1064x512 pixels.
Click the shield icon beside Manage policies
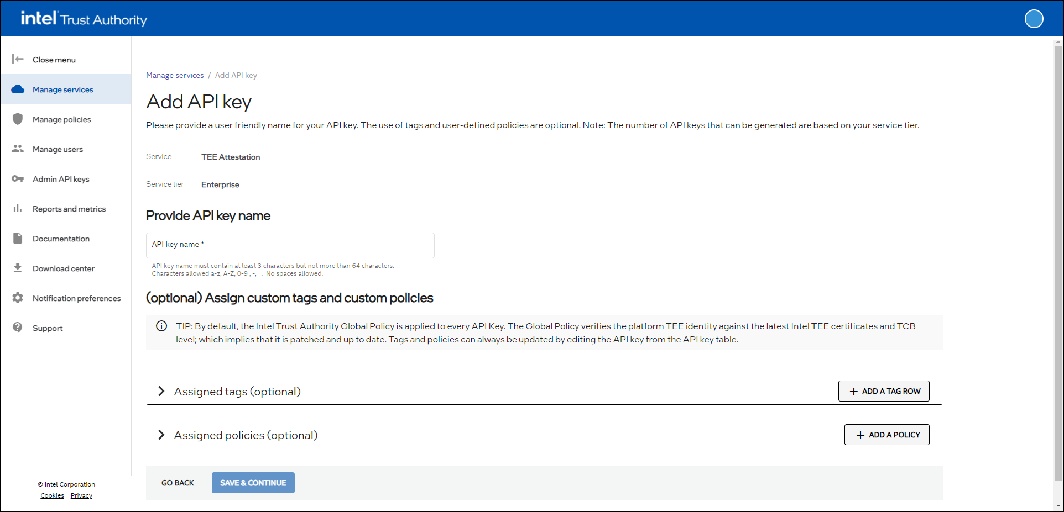click(x=18, y=119)
